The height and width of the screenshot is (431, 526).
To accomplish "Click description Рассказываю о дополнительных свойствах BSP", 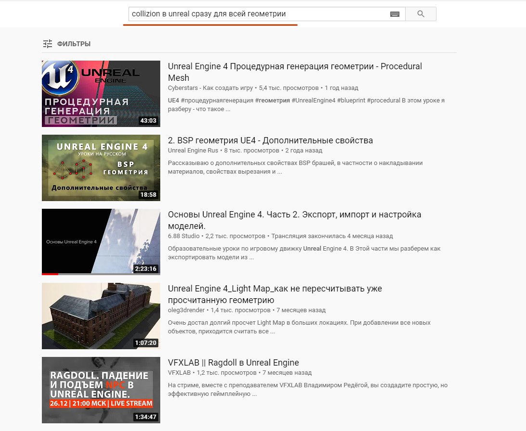I will pyautogui.click(x=295, y=167).
